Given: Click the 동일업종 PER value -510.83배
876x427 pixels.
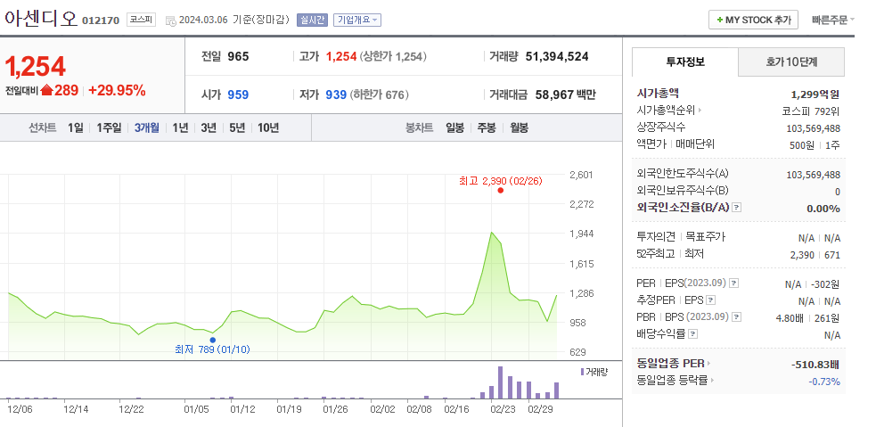Looking at the screenshot, I should coord(815,365).
